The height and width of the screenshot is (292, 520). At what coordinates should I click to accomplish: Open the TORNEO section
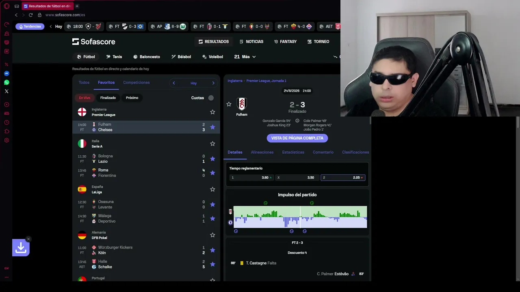(x=318, y=42)
